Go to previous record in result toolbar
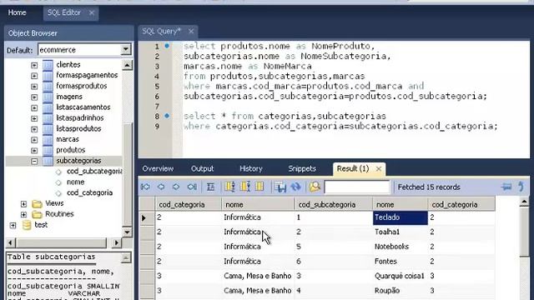 click(161, 187)
